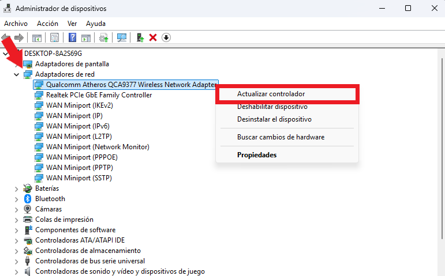Click the action pane toolbar icon
This screenshot has width=445, height=276.
coord(86,37)
